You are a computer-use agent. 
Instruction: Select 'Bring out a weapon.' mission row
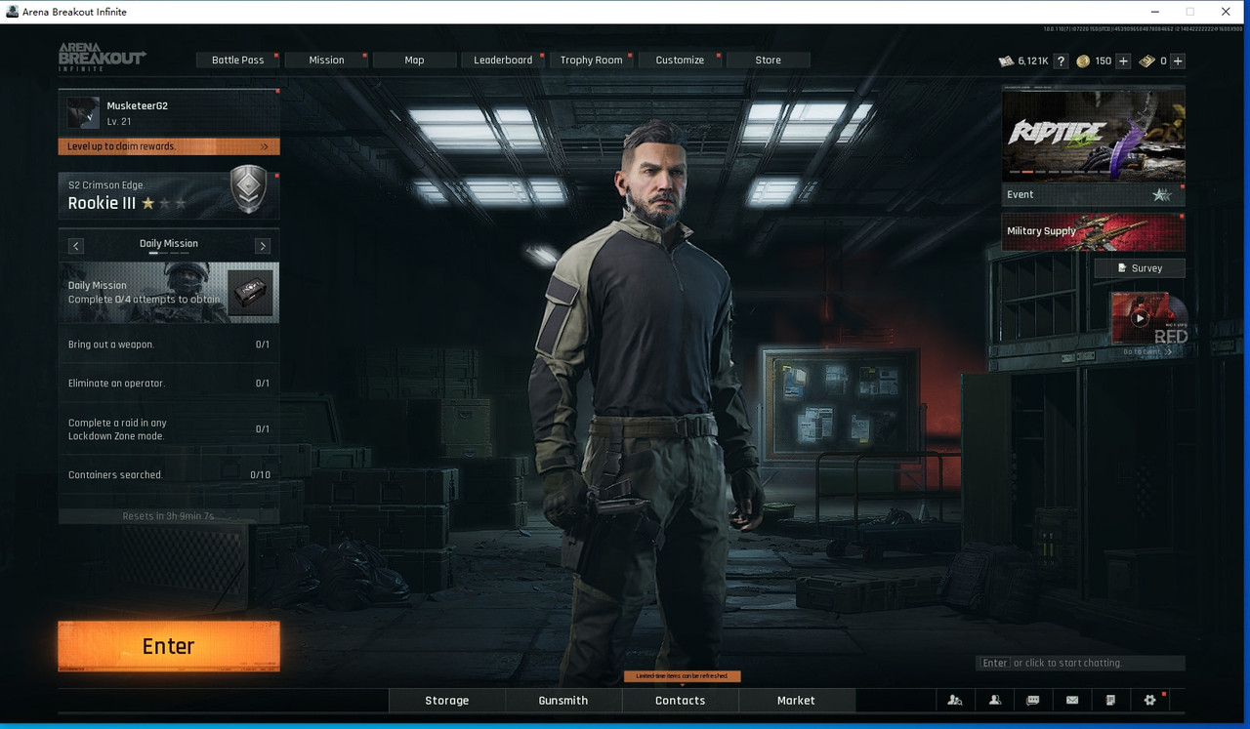169,344
